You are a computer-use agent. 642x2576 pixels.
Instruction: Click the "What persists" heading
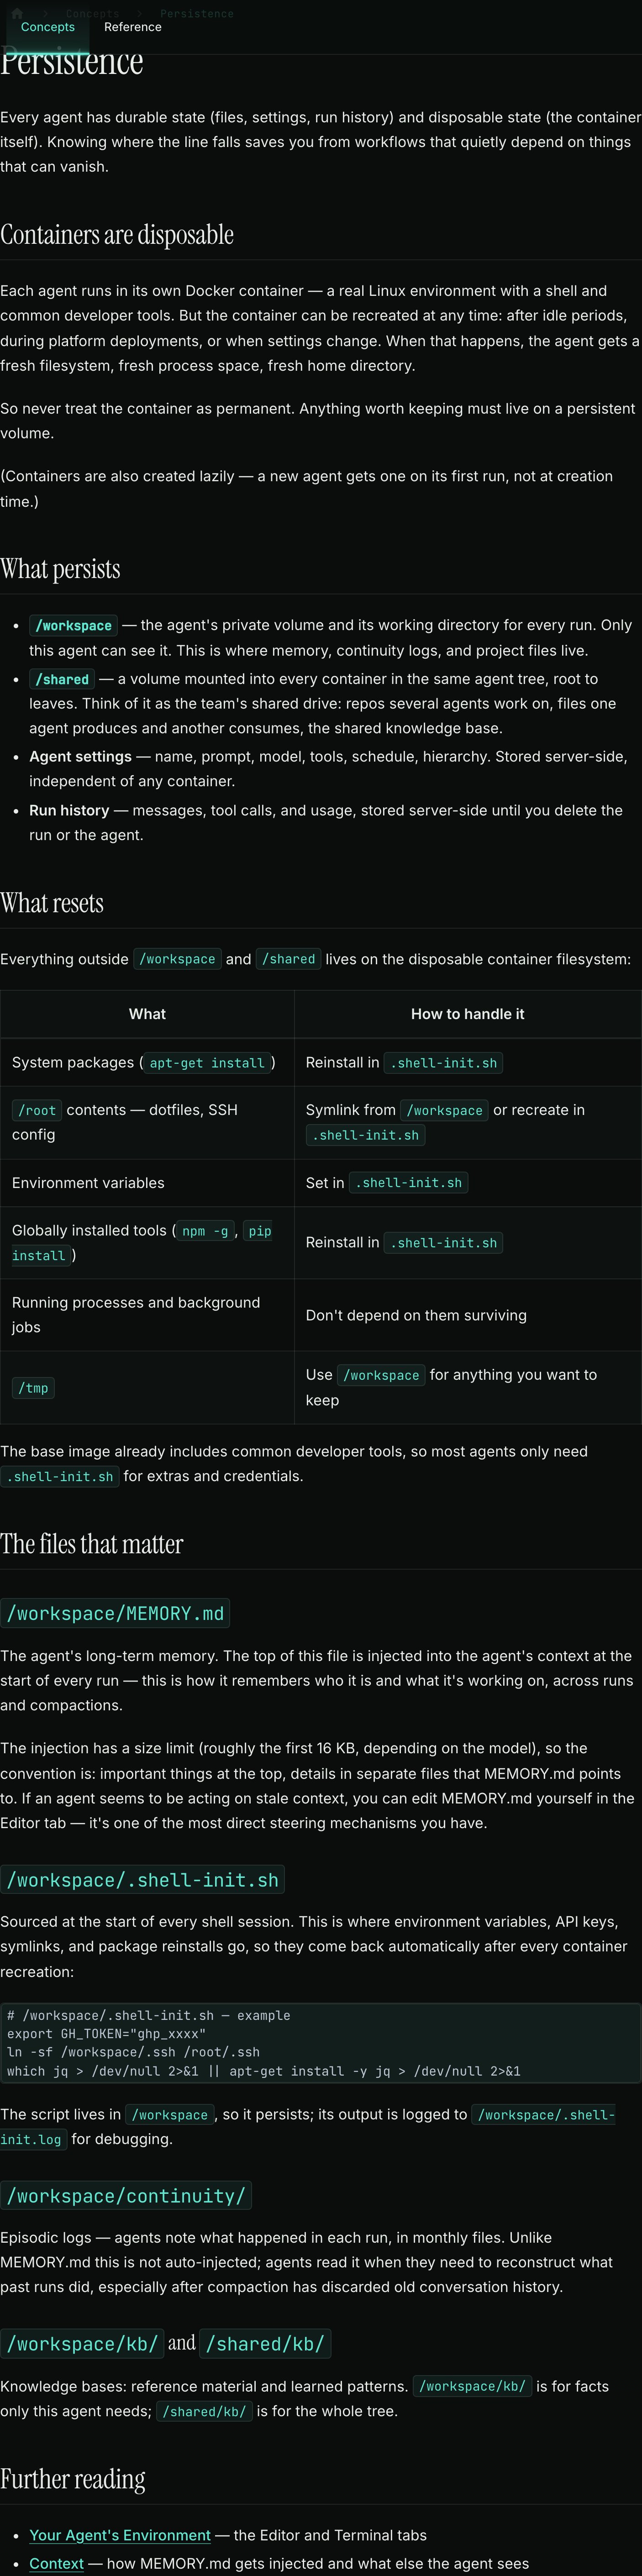60,568
